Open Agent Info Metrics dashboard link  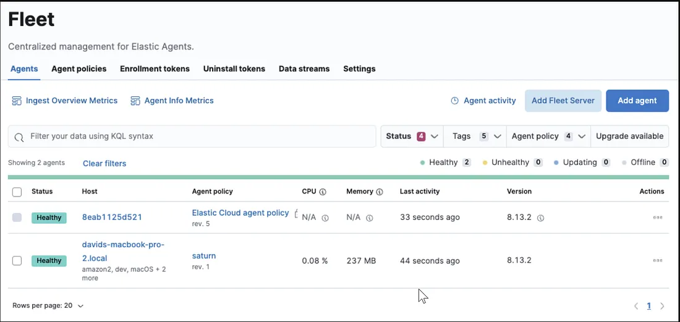point(179,101)
